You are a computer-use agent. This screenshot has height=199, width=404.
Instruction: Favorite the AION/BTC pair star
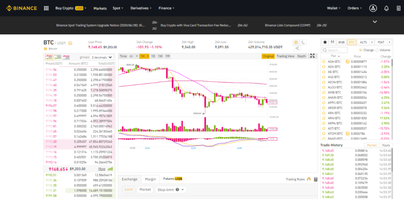tap(324, 82)
